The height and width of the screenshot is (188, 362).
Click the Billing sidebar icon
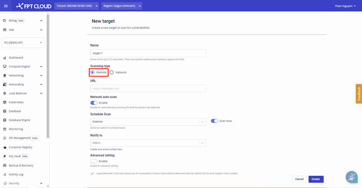[4, 20]
